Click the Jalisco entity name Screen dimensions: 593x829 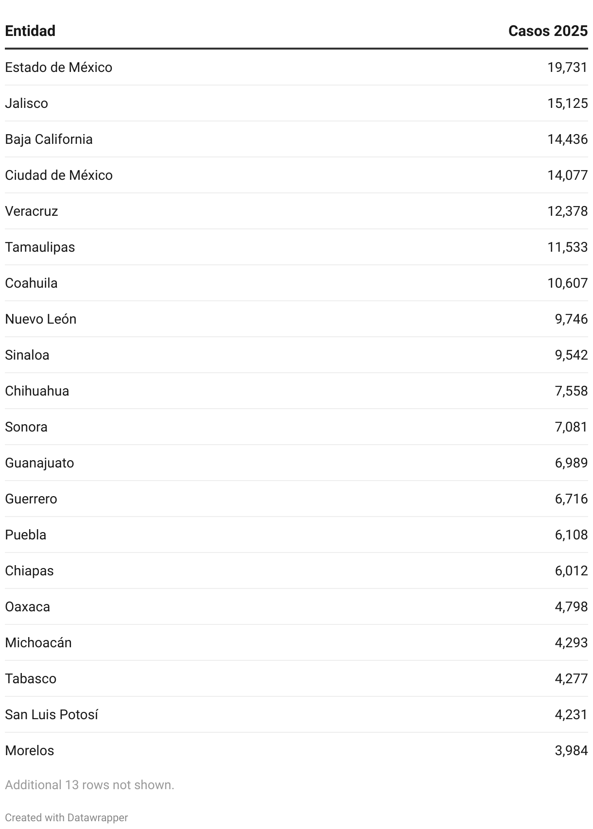click(x=27, y=104)
